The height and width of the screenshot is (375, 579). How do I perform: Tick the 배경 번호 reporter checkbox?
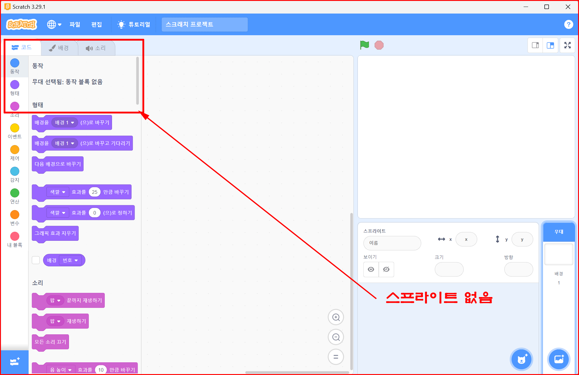[36, 260]
